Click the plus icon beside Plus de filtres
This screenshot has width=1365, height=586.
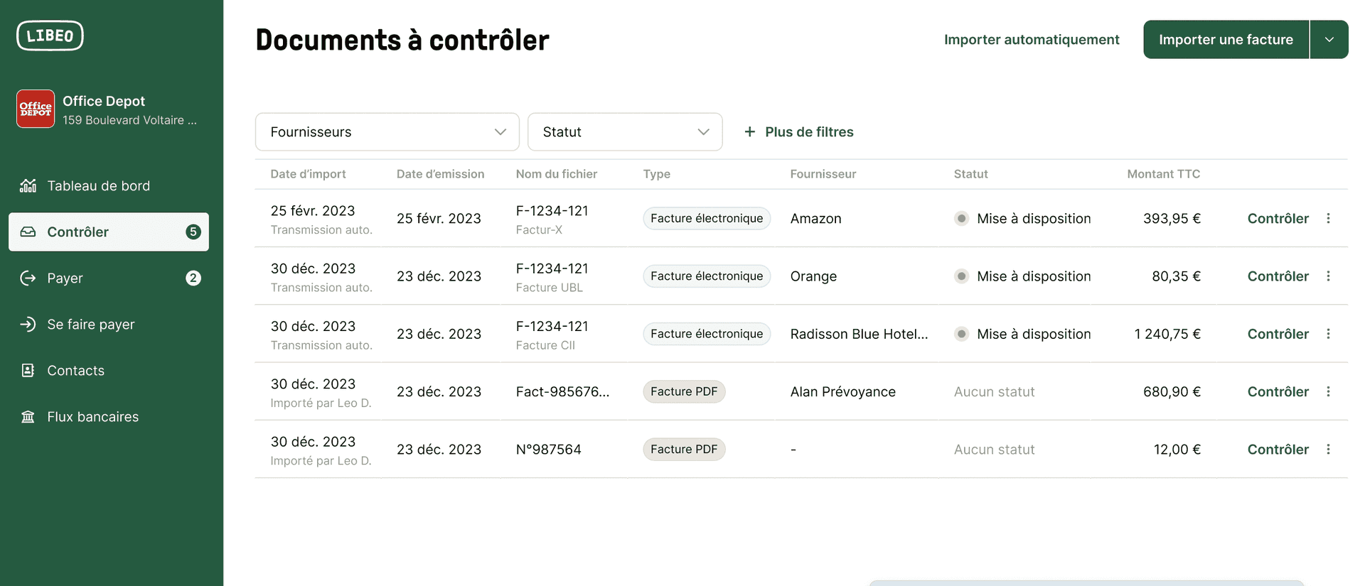750,131
